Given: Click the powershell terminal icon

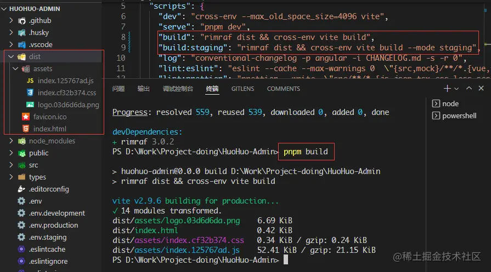Looking at the screenshot, I should [x=436, y=115].
